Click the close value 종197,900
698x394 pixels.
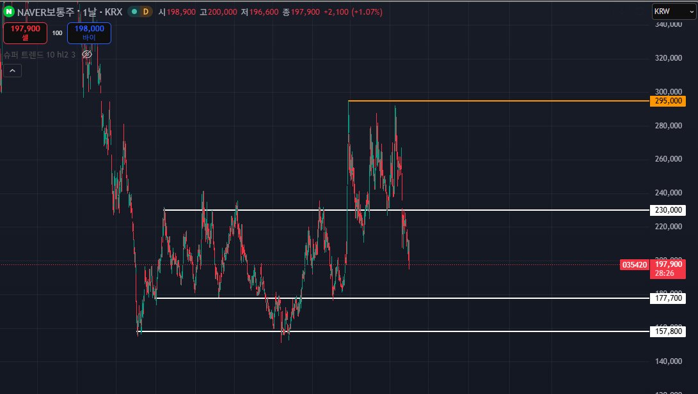pyautogui.click(x=301, y=12)
